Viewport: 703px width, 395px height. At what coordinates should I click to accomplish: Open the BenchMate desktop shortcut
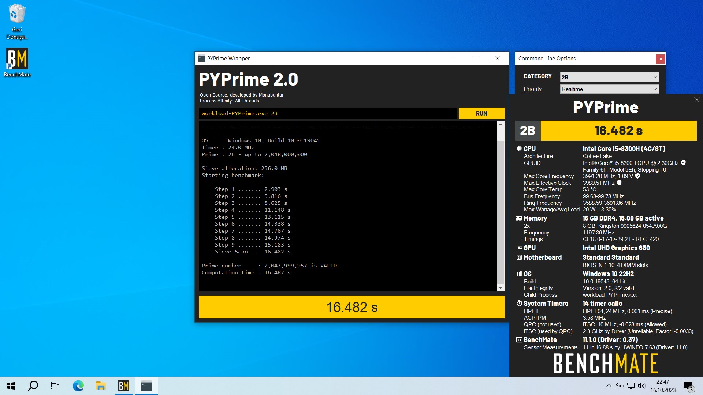pos(17,63)
